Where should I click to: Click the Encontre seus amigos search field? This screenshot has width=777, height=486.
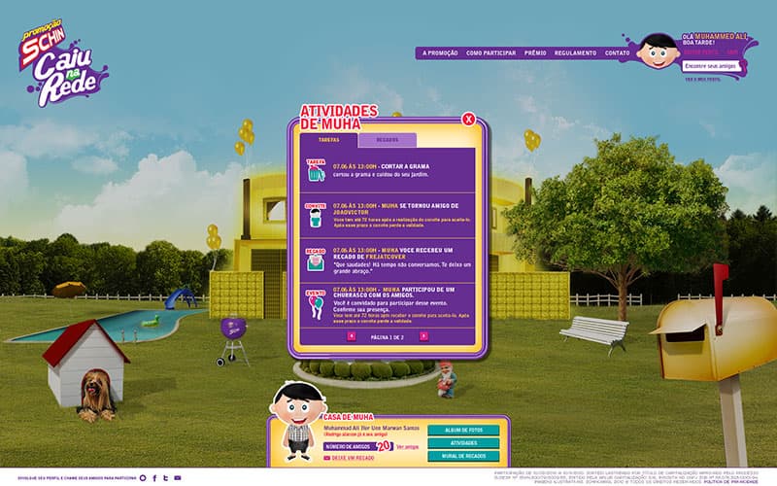tap(710, 65)
